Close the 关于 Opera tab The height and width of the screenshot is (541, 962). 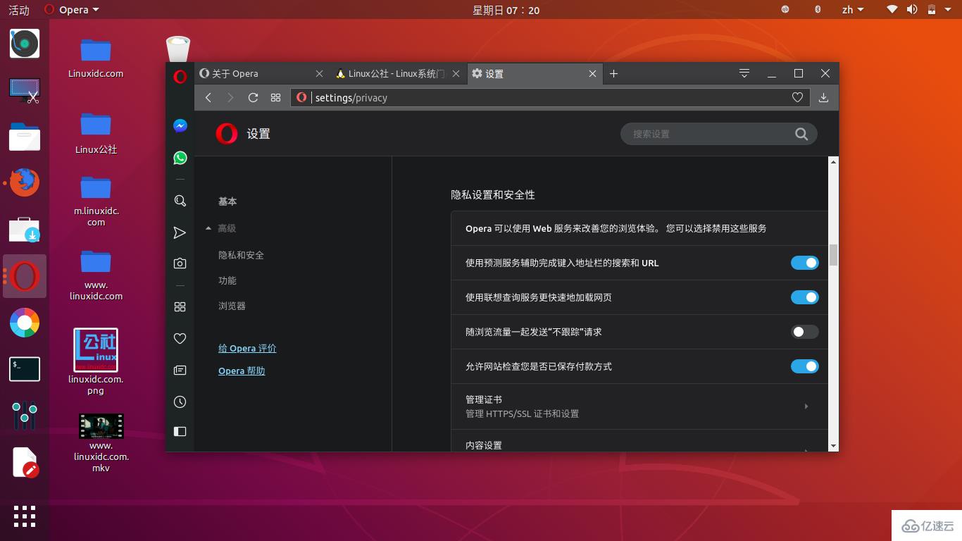coord(319,73)
